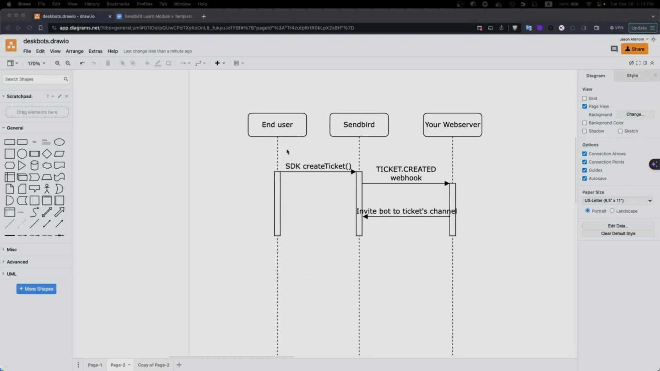
Task: Click the orange Share button
Action: pos(635,49)
